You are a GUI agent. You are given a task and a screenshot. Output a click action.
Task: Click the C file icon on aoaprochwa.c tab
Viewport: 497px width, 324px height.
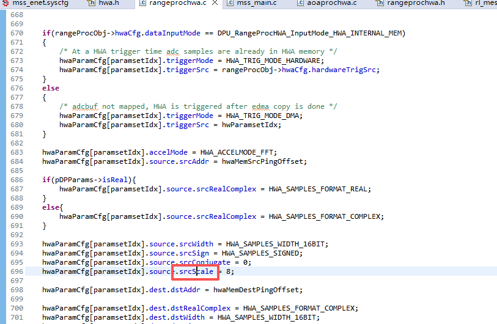point(300,3)
